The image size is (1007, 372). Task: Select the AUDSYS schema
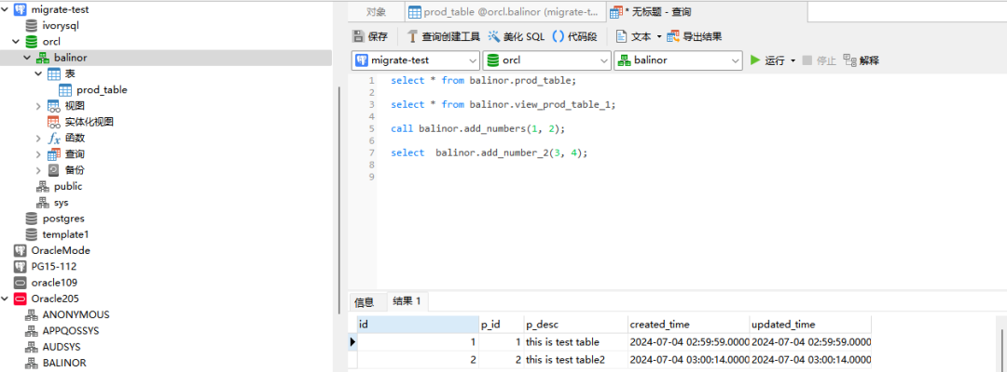coord(62,346)
